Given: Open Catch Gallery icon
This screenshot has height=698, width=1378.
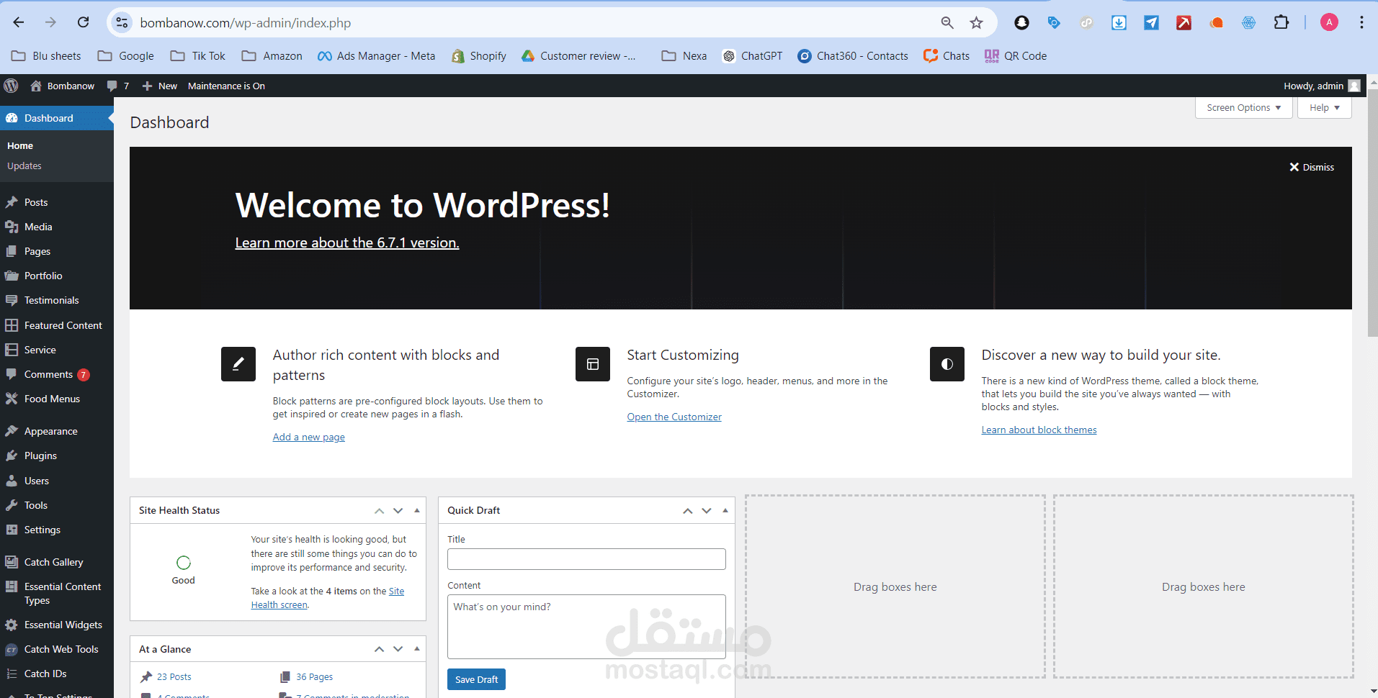Looking at the screenshot, I should click(x=12, y=562).
